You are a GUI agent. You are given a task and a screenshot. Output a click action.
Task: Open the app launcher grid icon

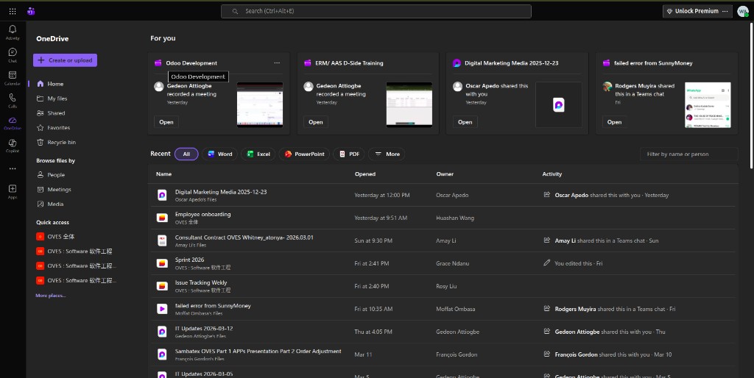[x=13, y=11]
